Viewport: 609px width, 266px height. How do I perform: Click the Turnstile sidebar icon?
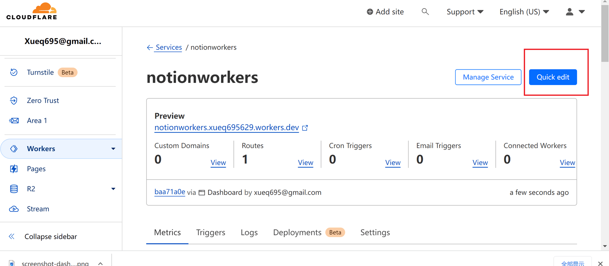tap(14, 72)
